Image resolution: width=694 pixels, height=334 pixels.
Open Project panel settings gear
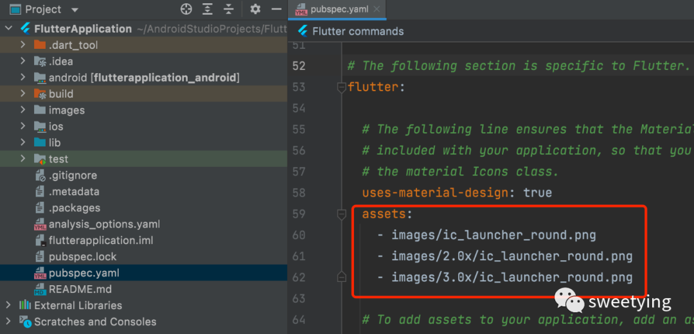[255, 9]
